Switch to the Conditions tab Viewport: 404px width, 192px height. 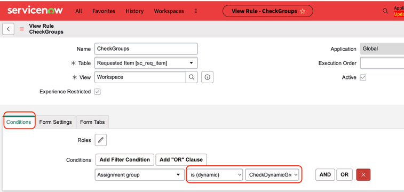pyautogui.click(x=19, y=122)
